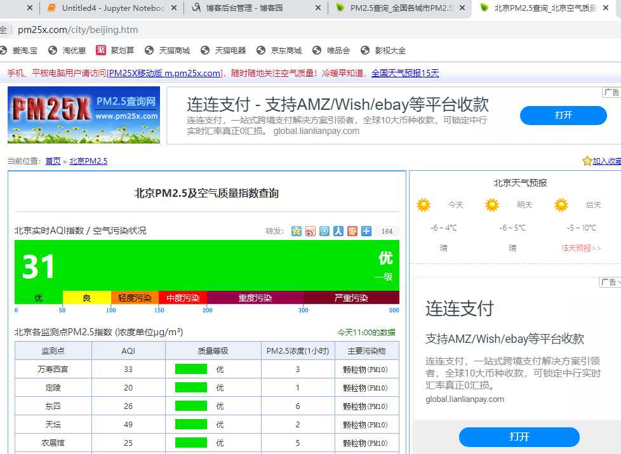Screen dimensions: 621x454
Task: Open 聚划算 bookmark
Action: (115, 50)
